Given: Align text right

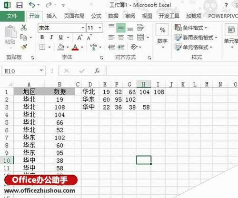Looking at the screenshot, I should pos(130,38).
